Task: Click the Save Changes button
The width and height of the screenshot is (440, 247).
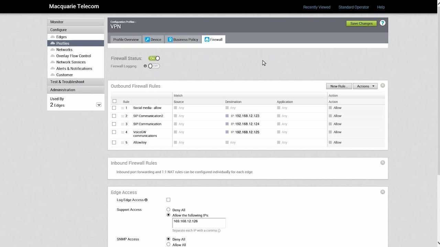Action: click(x=361, y=23)
